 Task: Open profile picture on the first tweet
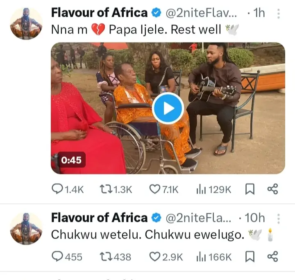(x=26, y=23)
